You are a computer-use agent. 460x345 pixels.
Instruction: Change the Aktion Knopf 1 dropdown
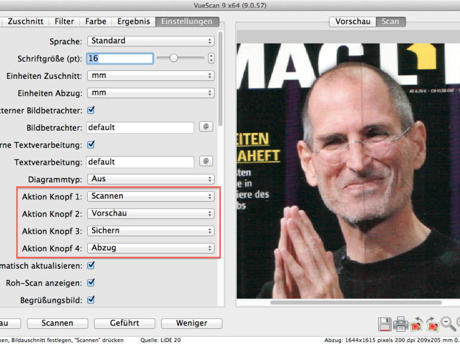tap(151, 196)
